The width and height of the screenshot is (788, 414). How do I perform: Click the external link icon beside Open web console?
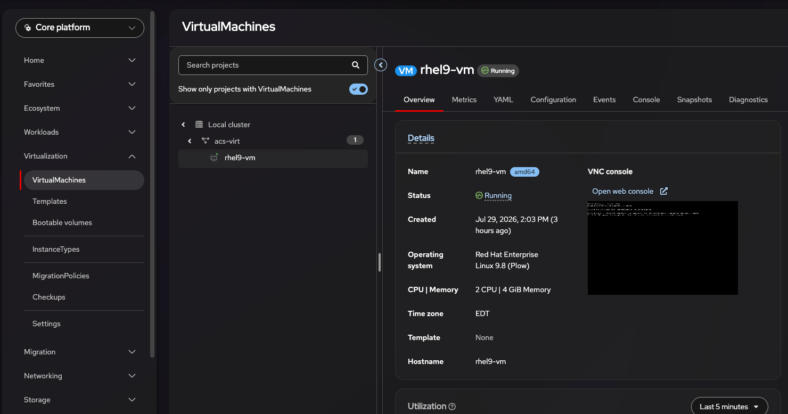pyautogui.click(x=664, y=191)
